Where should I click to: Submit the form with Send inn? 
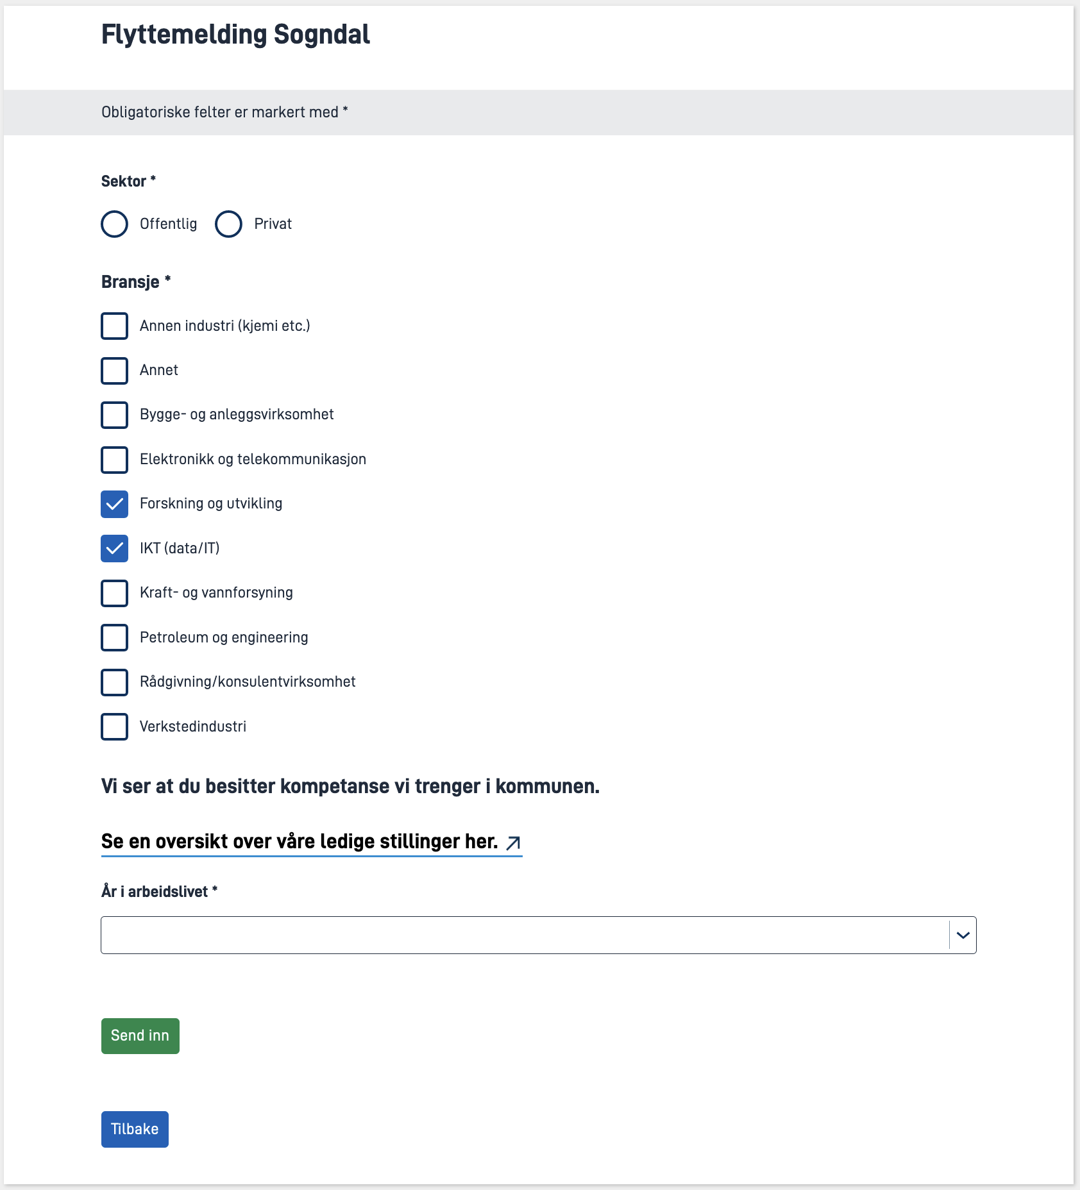140,1036
